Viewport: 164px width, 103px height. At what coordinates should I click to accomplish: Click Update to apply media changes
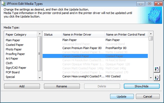click(122, 97)
